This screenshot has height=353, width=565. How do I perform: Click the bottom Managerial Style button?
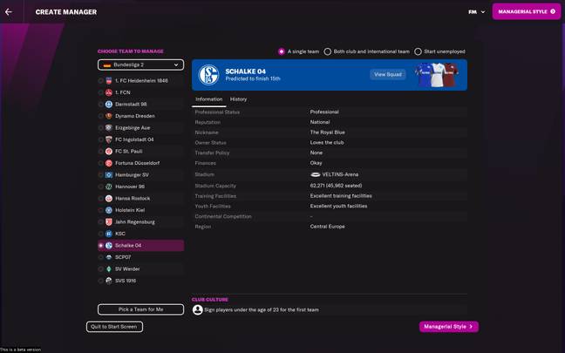[449, 327]
